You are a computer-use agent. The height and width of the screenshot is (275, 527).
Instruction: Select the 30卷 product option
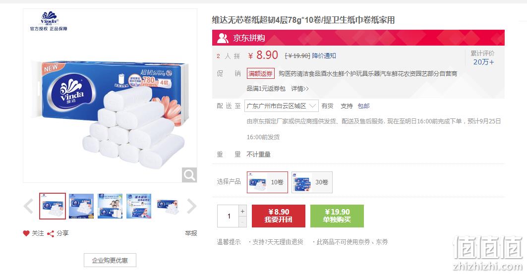coord(312,182)
